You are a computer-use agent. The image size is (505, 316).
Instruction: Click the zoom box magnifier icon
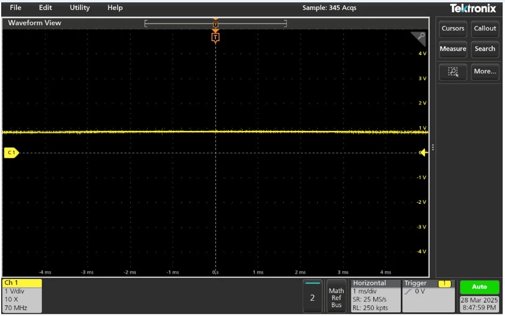[x=453, y=72]
